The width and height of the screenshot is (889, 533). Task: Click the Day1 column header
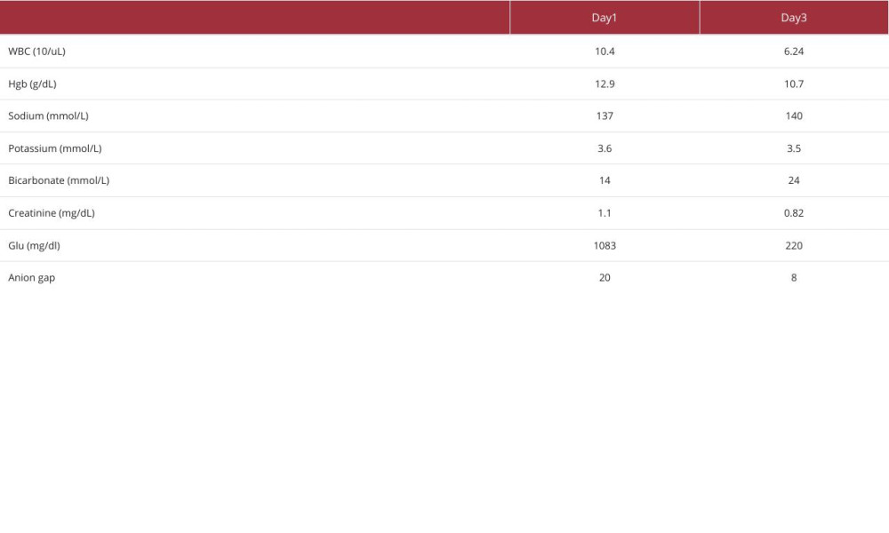pos(605,18)
